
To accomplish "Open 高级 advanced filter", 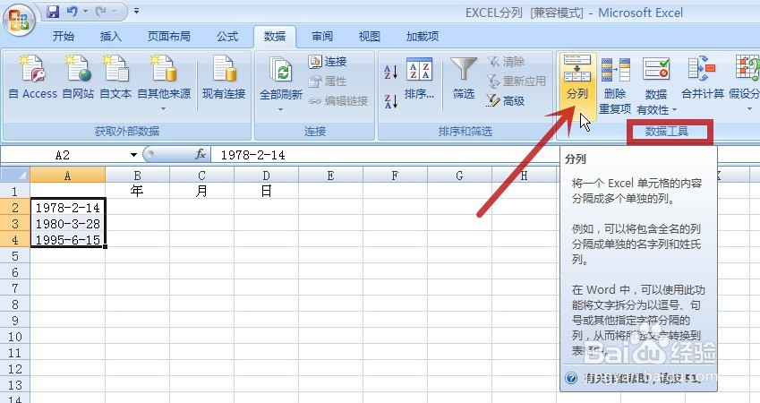I will [506, 101].
